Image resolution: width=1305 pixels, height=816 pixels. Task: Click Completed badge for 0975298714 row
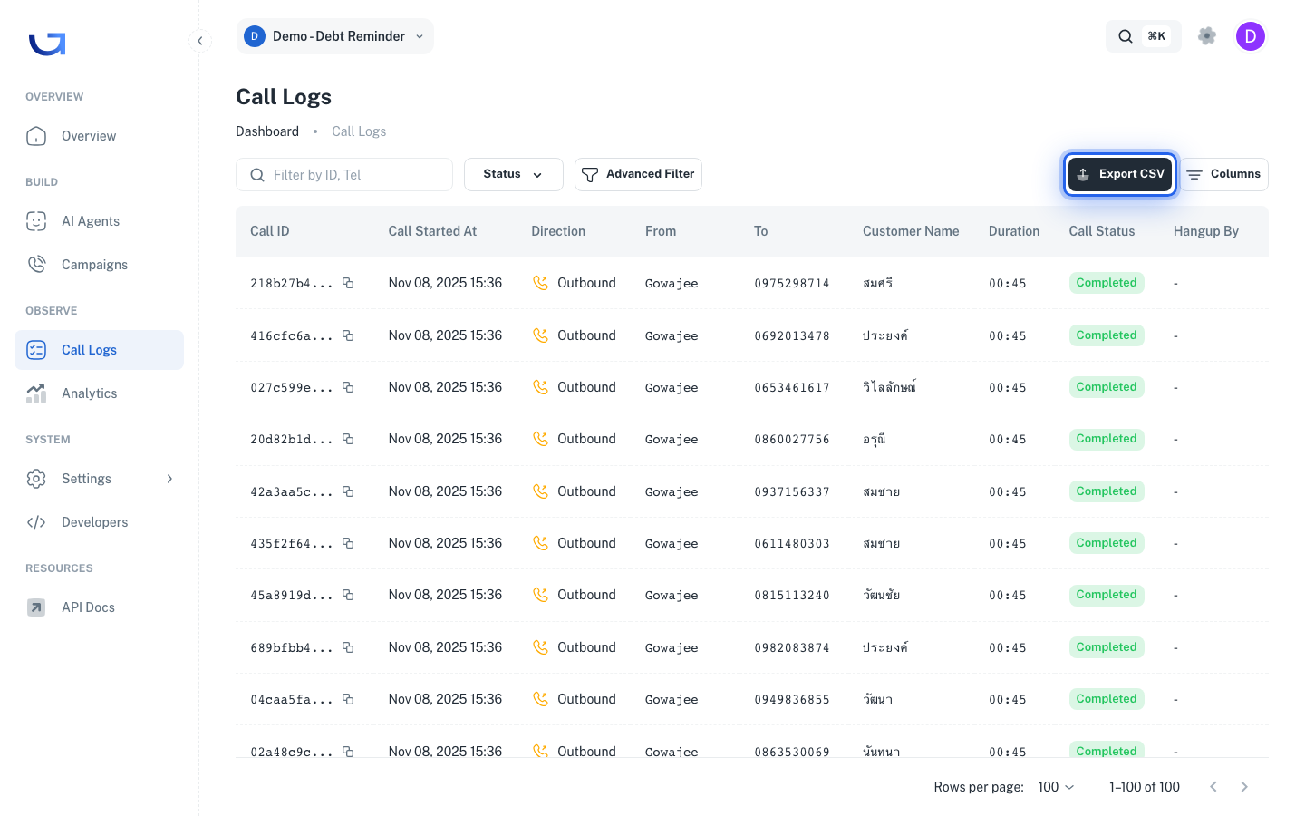[x=1107, y=283]
